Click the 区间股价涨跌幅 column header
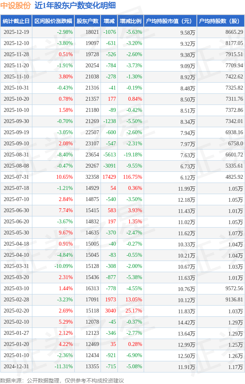Screen dimensions: 245x384 [x=53, y=21]
